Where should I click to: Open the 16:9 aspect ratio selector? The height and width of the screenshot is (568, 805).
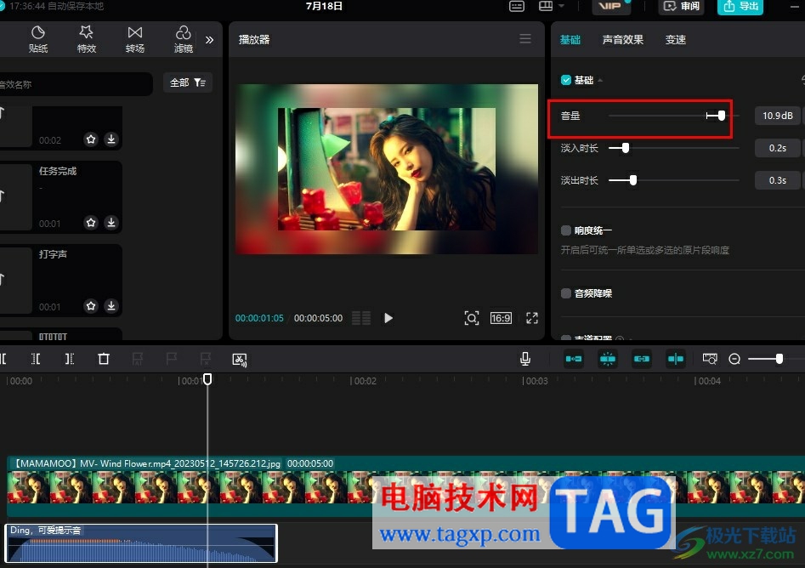[501, 318]
